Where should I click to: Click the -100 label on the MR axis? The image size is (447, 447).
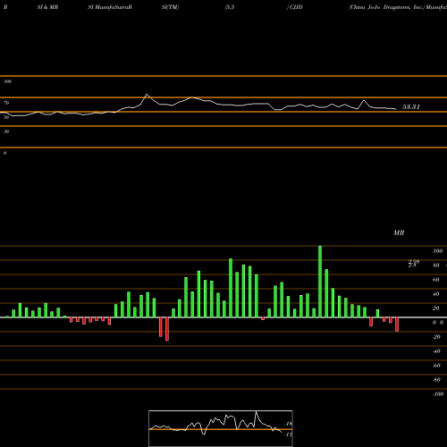point(438,394)
